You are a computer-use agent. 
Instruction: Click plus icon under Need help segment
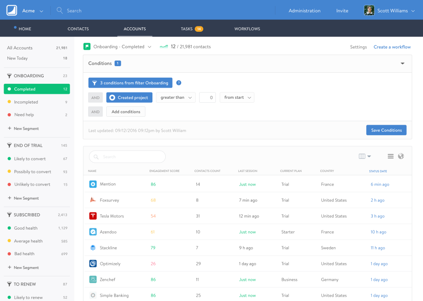pos(9,128)
